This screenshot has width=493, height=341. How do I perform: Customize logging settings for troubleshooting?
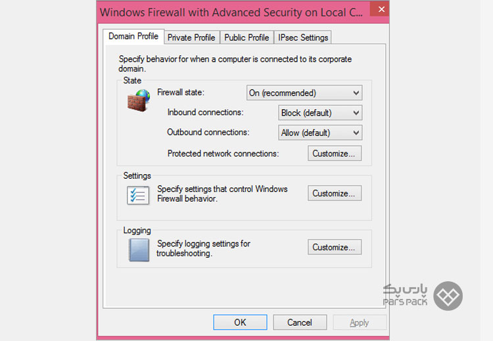pyautogui.click(x=335, y=247)
